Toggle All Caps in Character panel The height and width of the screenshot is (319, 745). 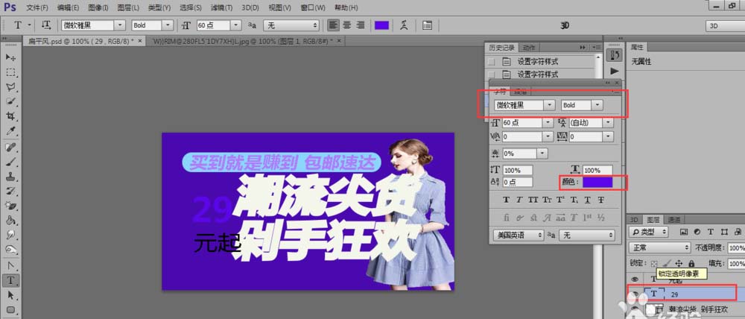tap(533, 200)
